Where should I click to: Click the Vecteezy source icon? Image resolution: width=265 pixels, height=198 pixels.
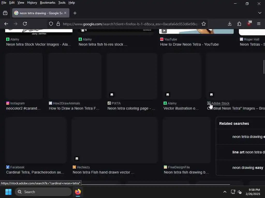point(74,167)
